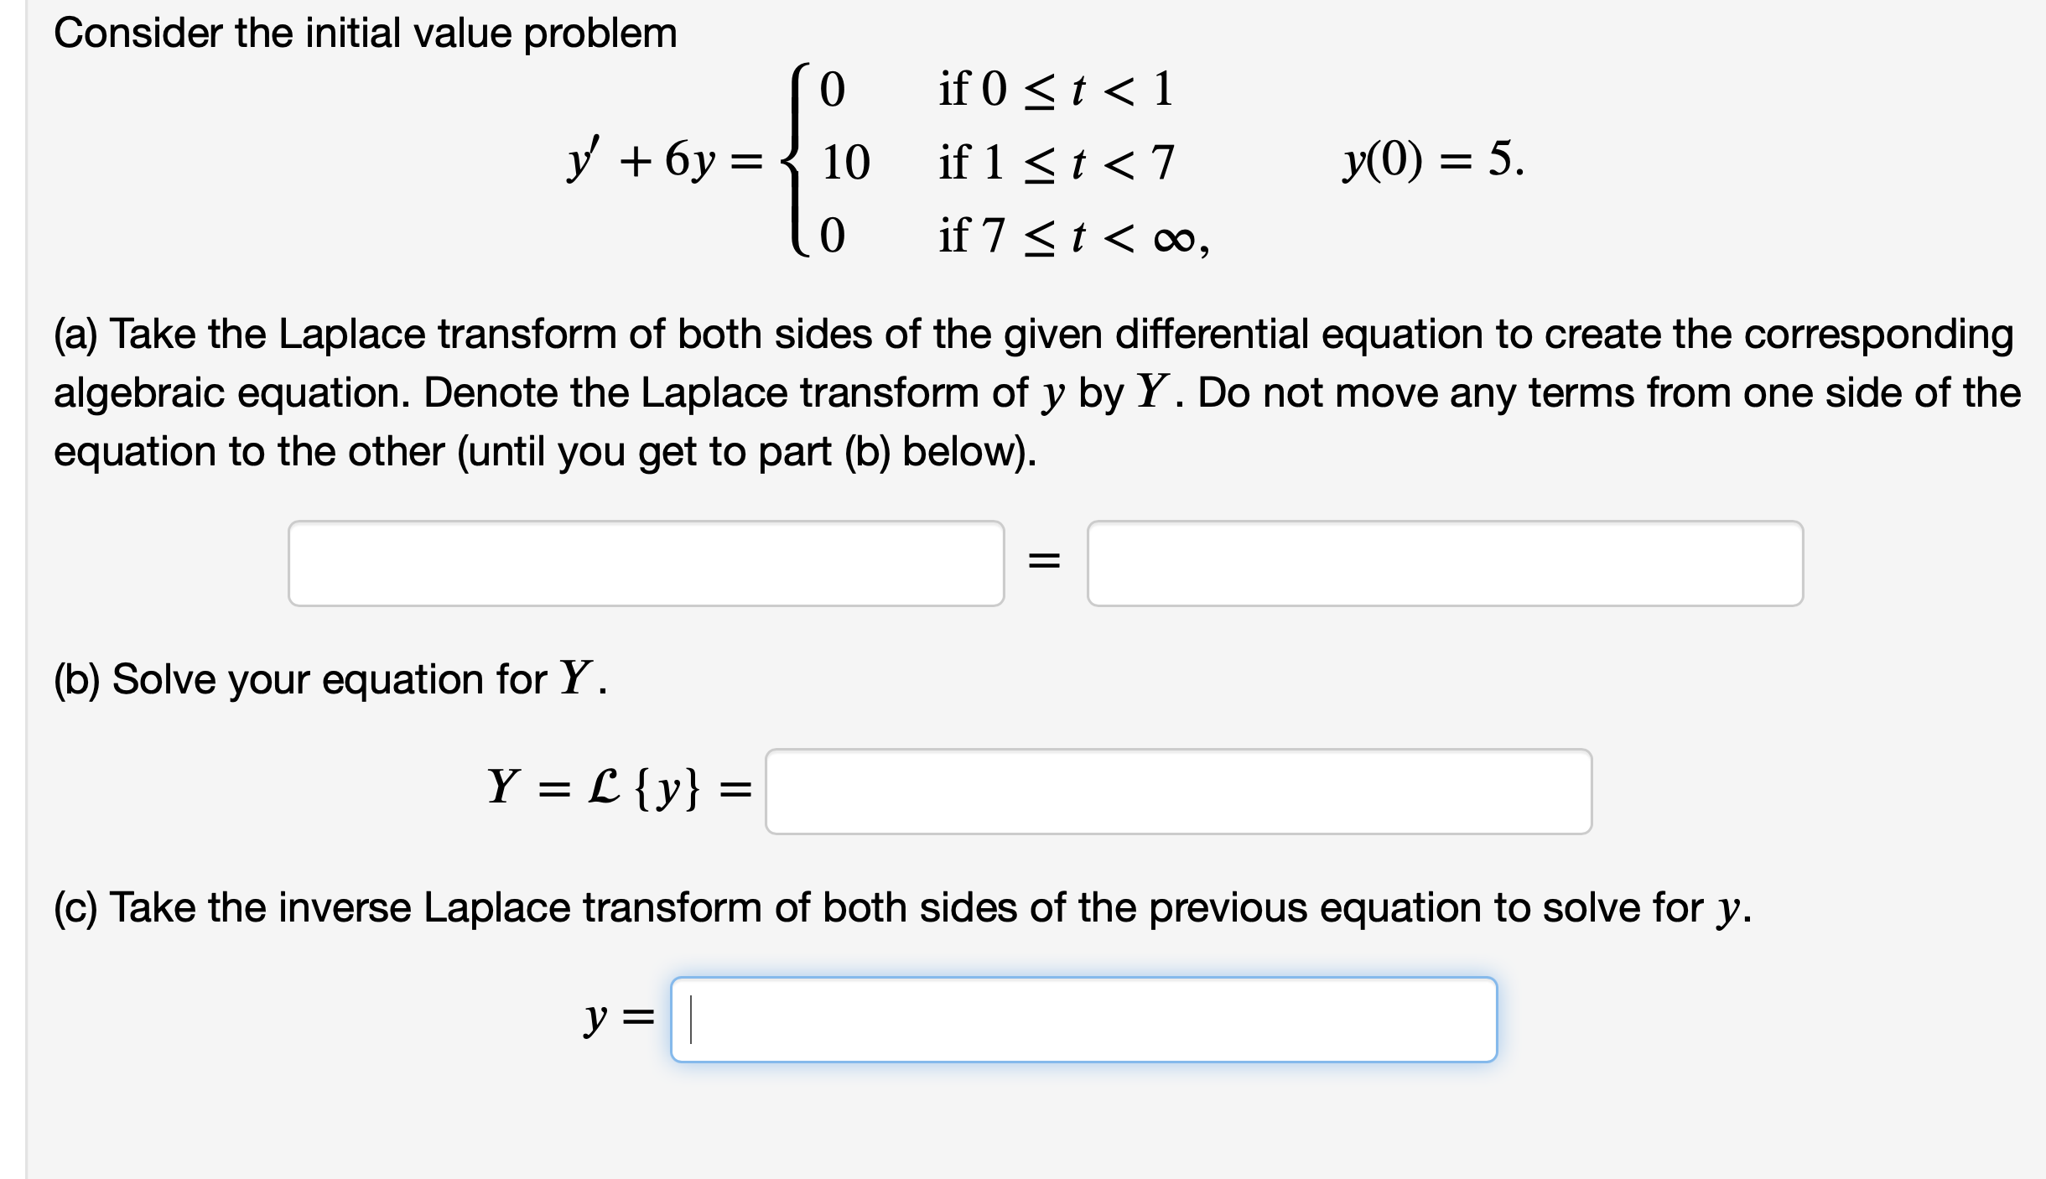
Task: Click the value 10 in the piecewise function
Action: [845, 161]
